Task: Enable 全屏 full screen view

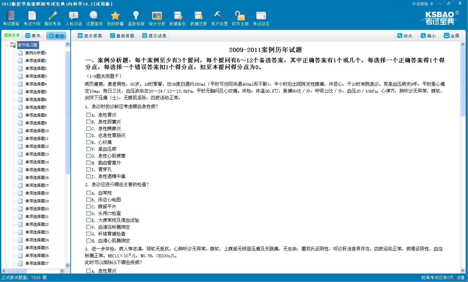Action: click(x=452, y=36)
